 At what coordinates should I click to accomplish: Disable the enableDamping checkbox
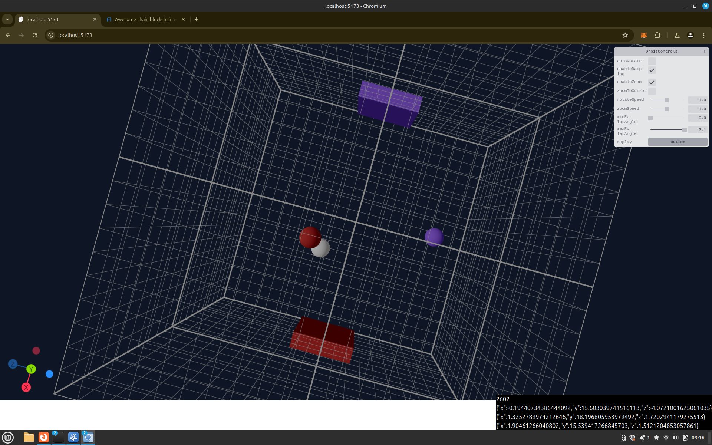(652, 70)
